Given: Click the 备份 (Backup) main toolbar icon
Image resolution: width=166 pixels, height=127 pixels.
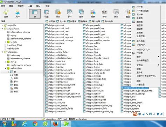Looking at the screenshot, I should click(x=104, y=14).
